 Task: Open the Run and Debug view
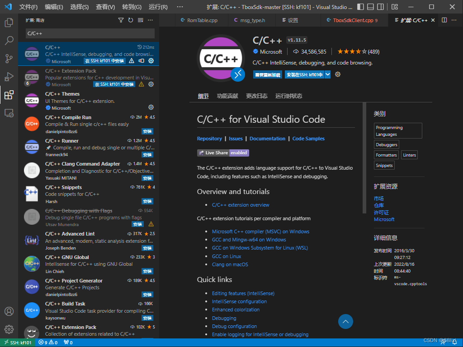pyautogui.click(x=9, y=77)
